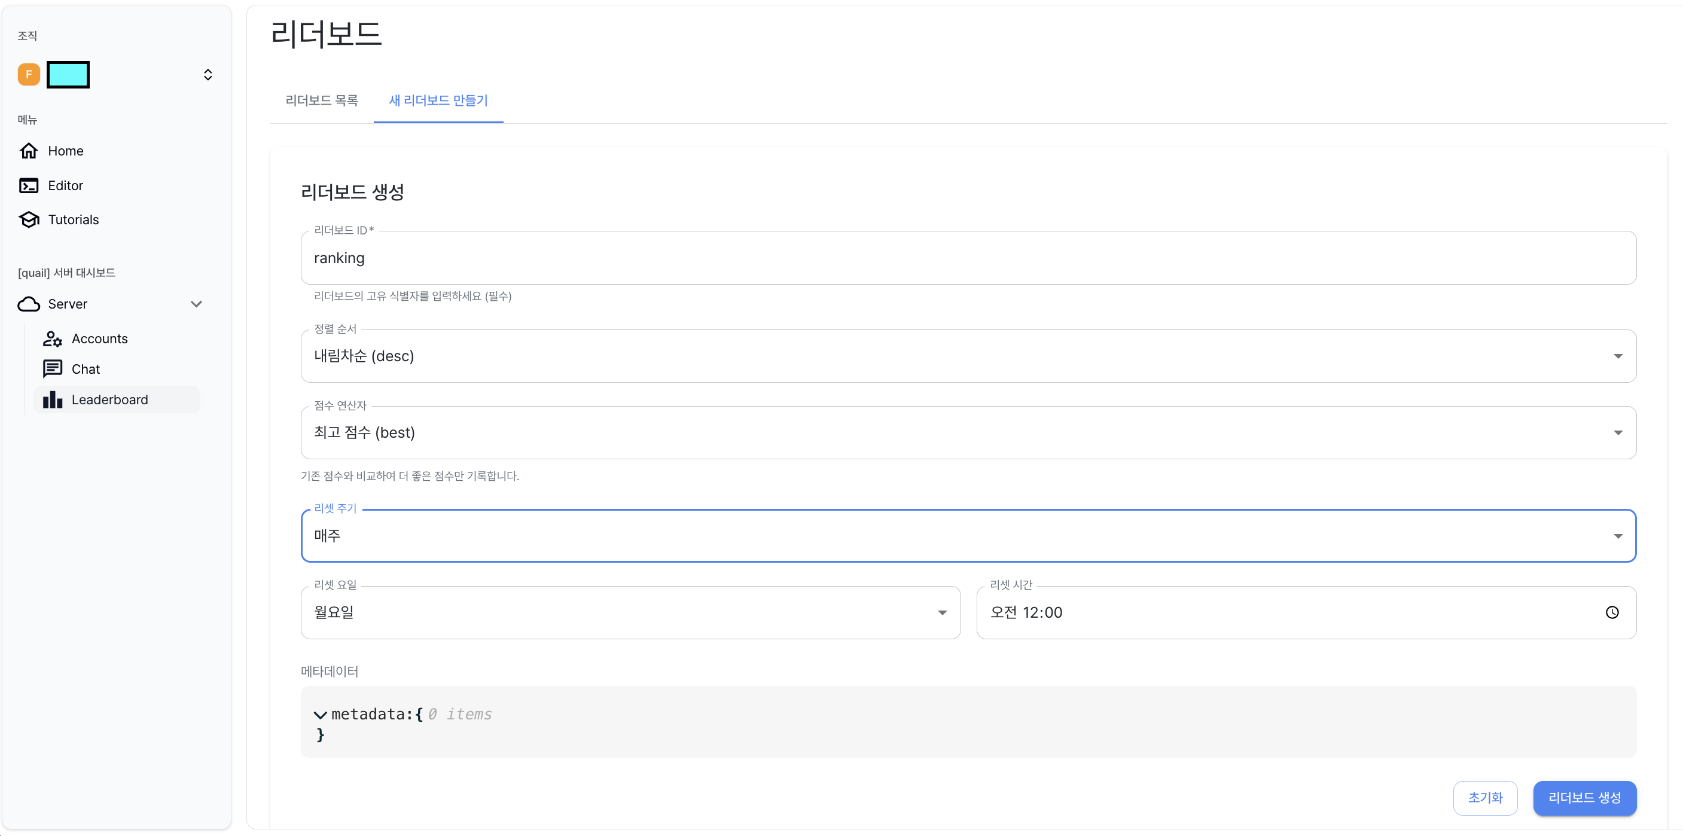Click the orange F organization avatar
Screen dimensions: 1683x836
point(29,75)
